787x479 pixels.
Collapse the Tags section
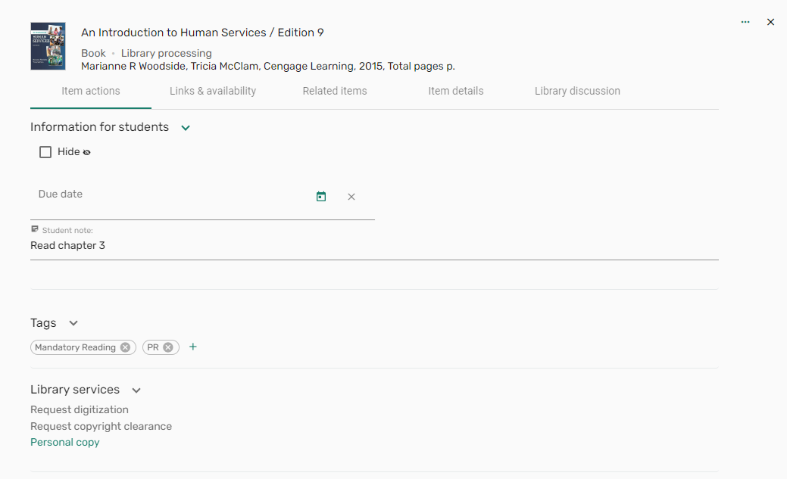coord(73,323)
